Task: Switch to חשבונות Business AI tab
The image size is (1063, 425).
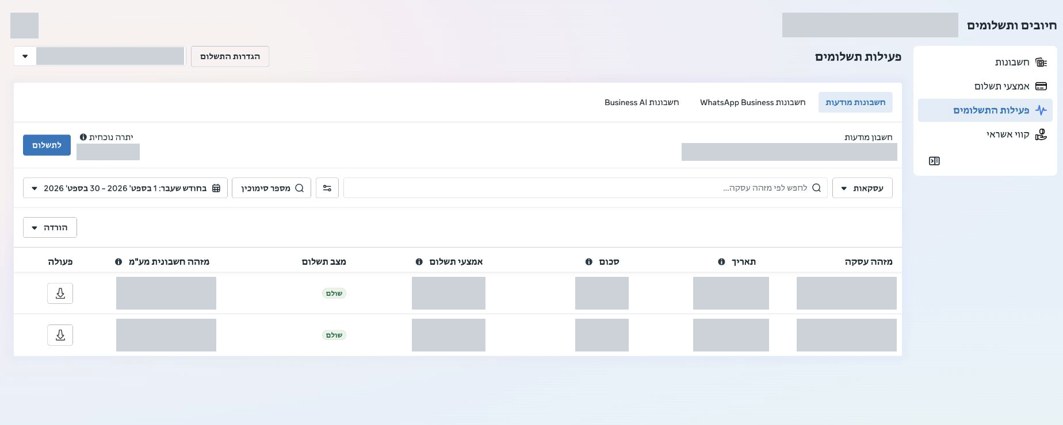Action: click(x=641, y=102)
